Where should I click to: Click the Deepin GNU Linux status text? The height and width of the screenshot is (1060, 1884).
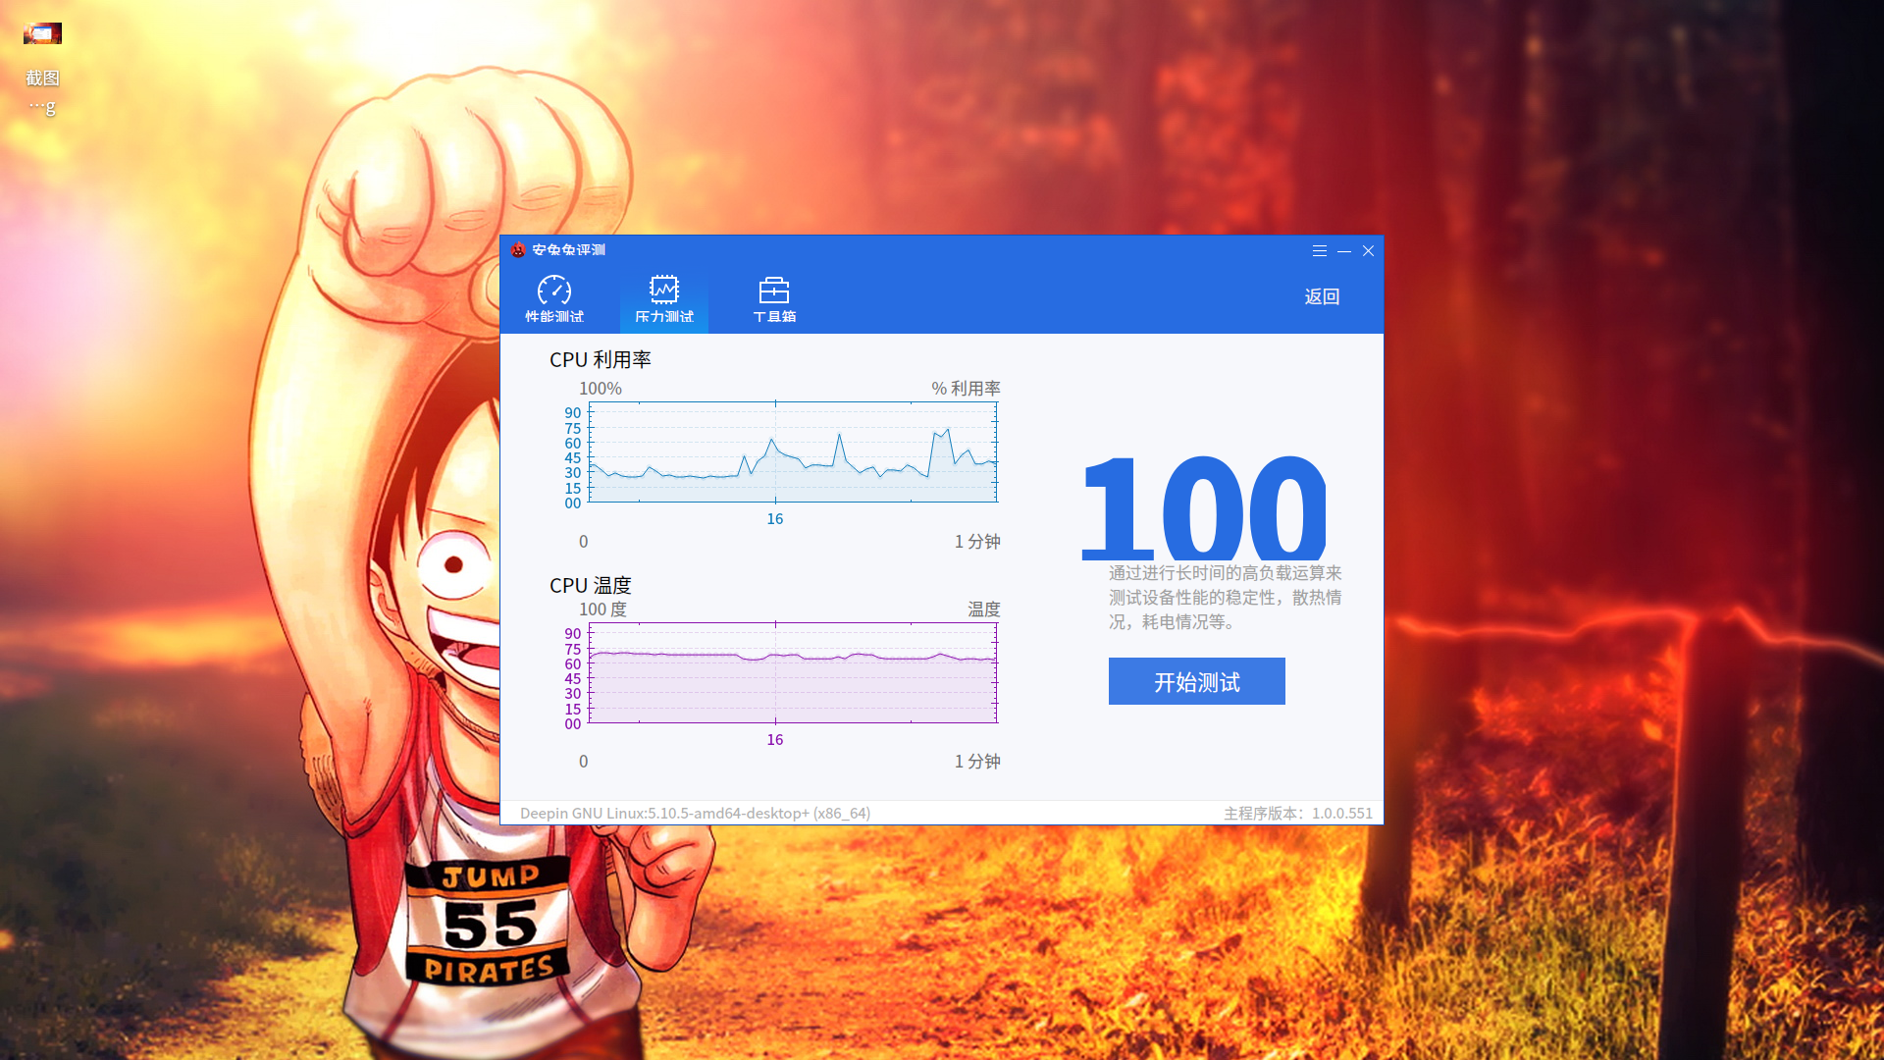click(695, 813)
